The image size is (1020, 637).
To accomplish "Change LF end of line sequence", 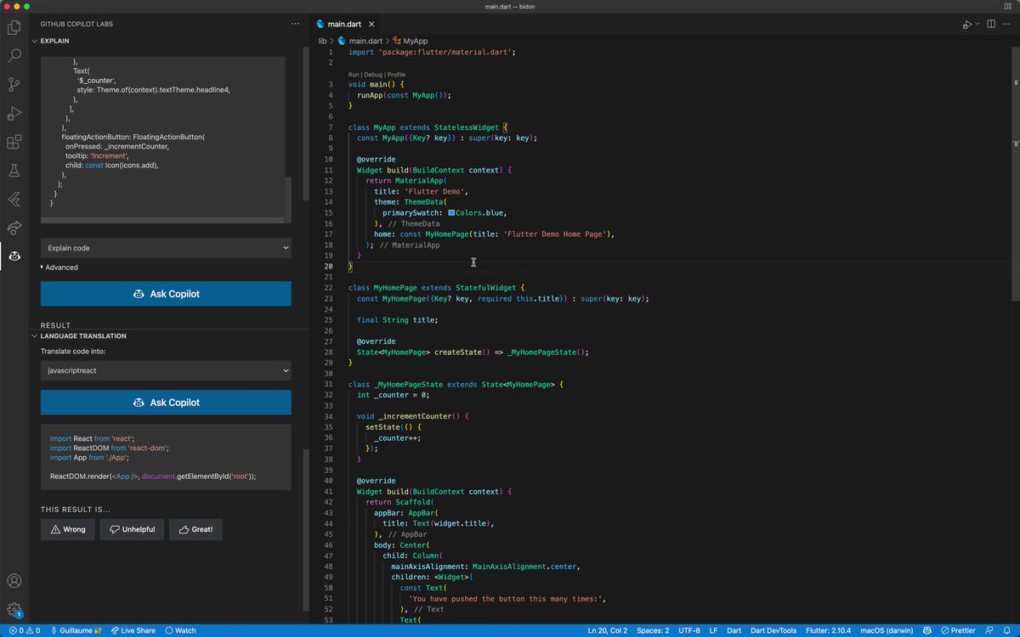I will point(713,630).
